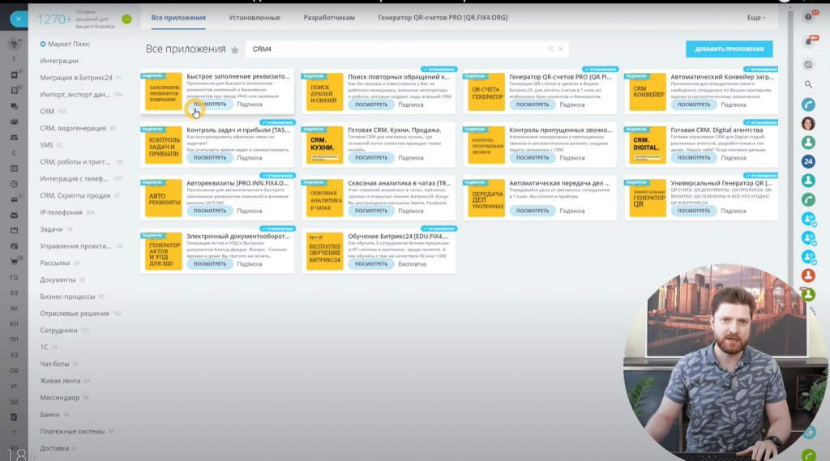Select the 'Документы' category
The image size is (830, 461).
[x=58, y=280]
